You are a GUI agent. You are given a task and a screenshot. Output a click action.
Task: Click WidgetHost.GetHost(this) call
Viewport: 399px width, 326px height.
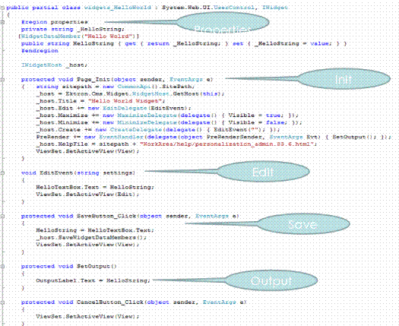pos(177,94)
